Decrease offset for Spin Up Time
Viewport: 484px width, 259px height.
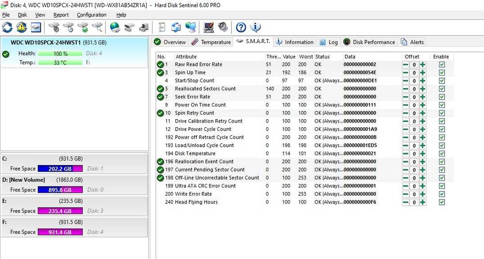pyautogui.click(x=406, y=73)
